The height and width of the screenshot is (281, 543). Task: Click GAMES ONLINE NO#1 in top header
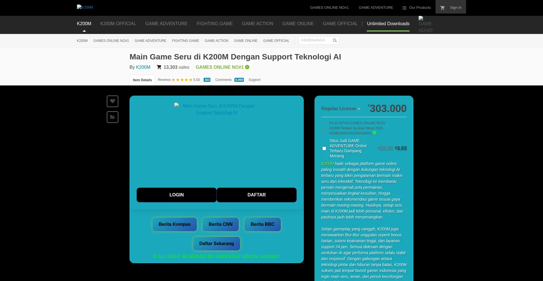[x=329, y=8]
